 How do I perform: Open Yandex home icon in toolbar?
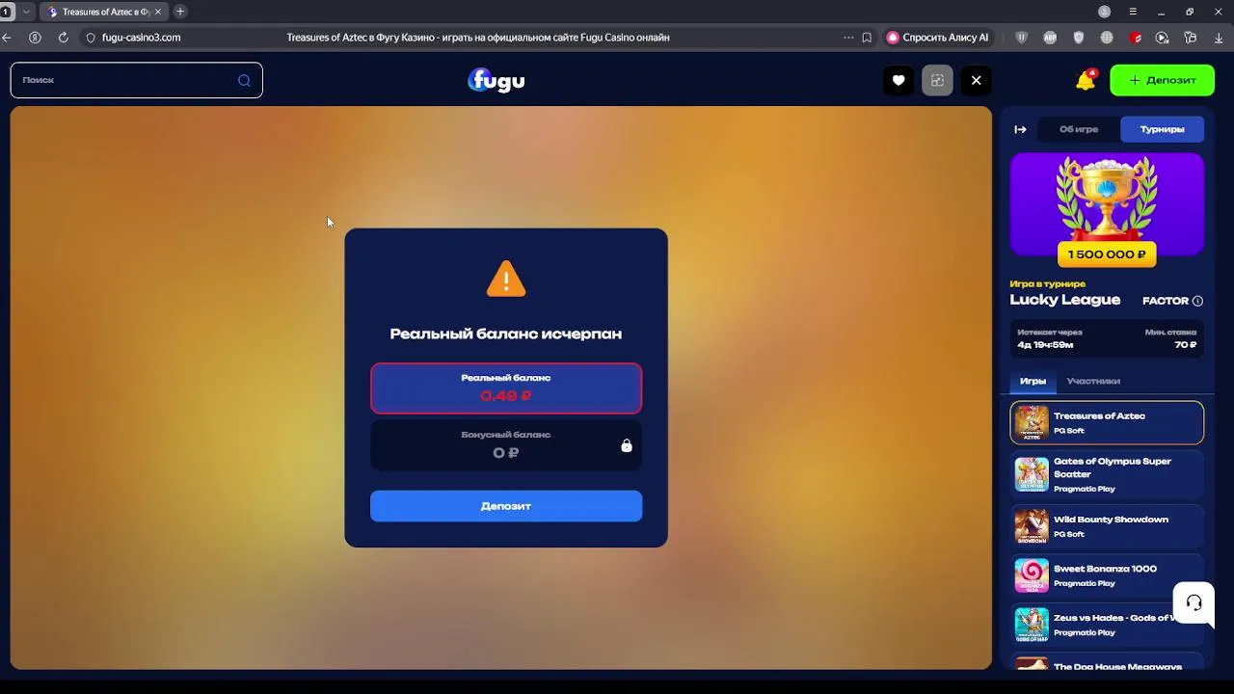(x=35, y=38)
